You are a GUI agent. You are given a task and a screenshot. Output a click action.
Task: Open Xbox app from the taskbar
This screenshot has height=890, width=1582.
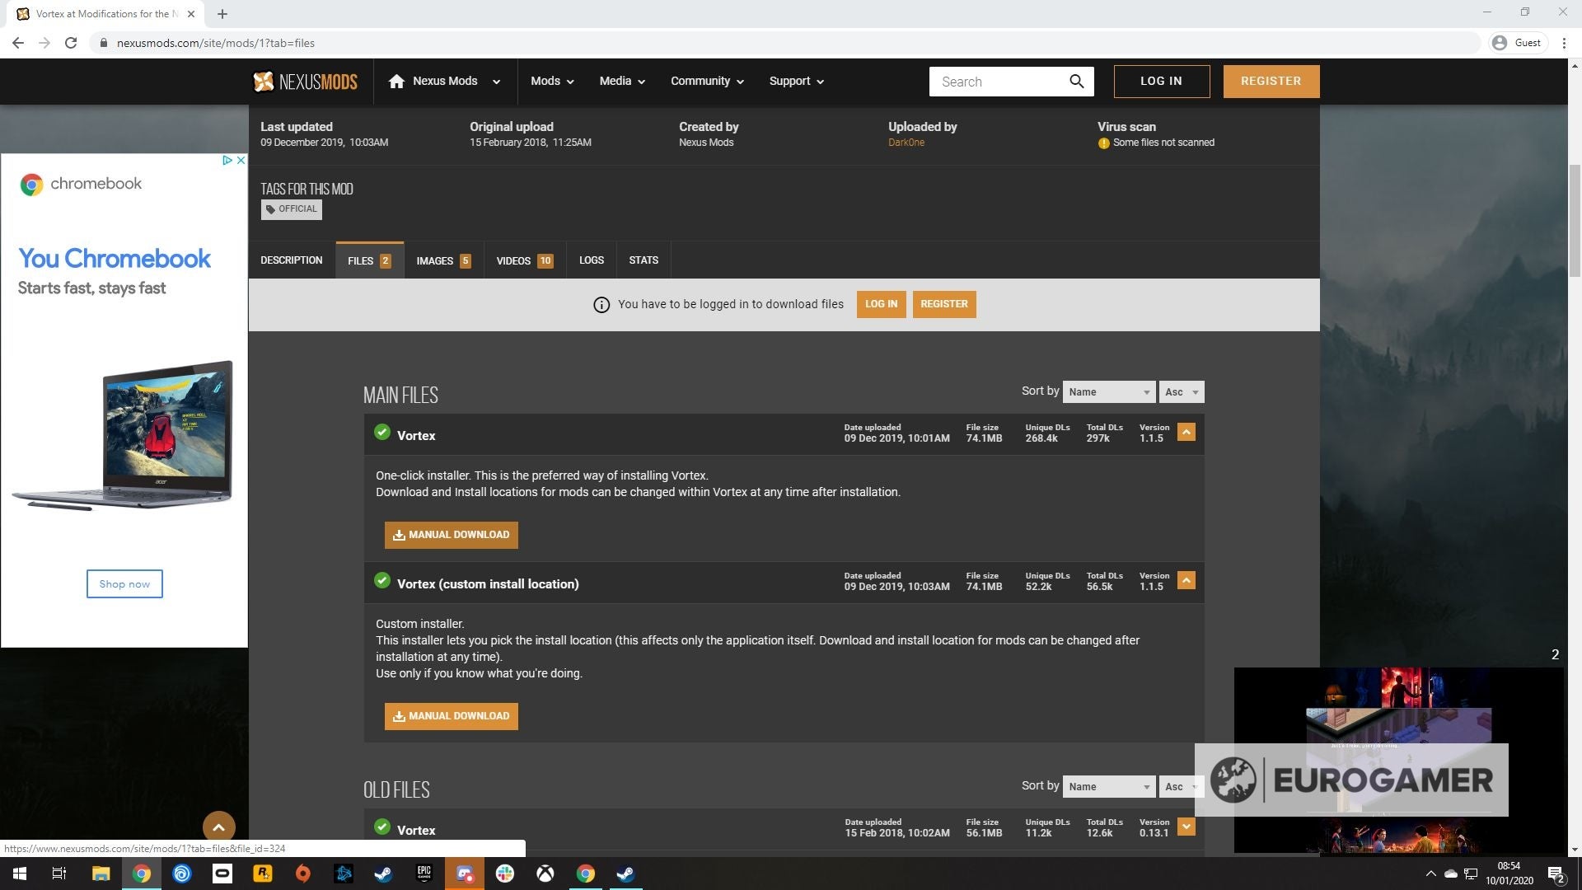(545, 874)
